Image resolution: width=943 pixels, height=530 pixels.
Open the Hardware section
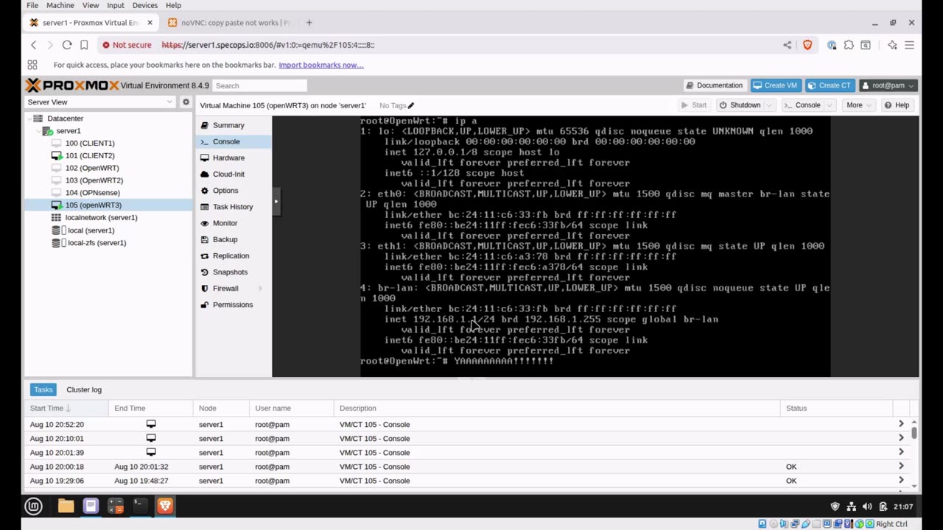point(228,158)
